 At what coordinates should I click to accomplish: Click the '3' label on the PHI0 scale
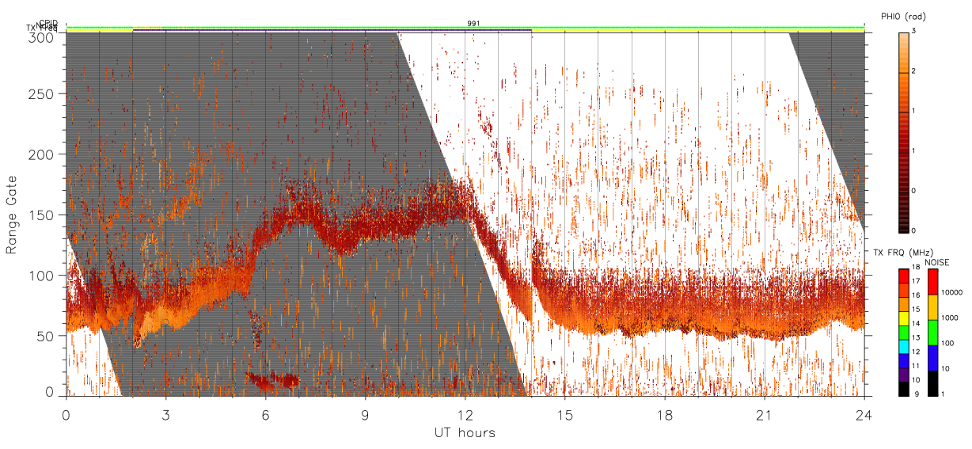[x=915, y=31]
